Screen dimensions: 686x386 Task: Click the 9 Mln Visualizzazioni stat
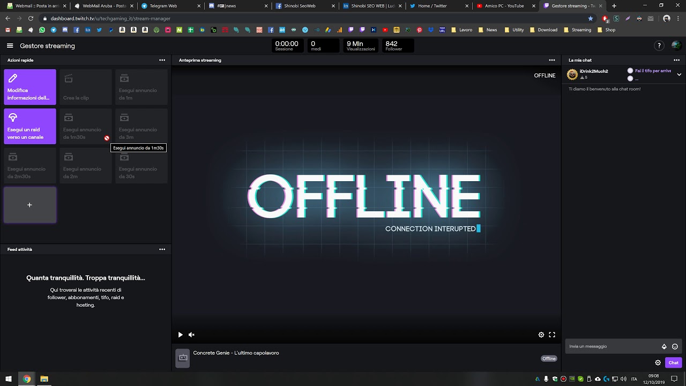(x=360, y=46)
